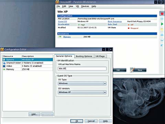Click the toolbar icon below the red Stop button
Viewport: 165px width, 124px height.
click(162, 19)
